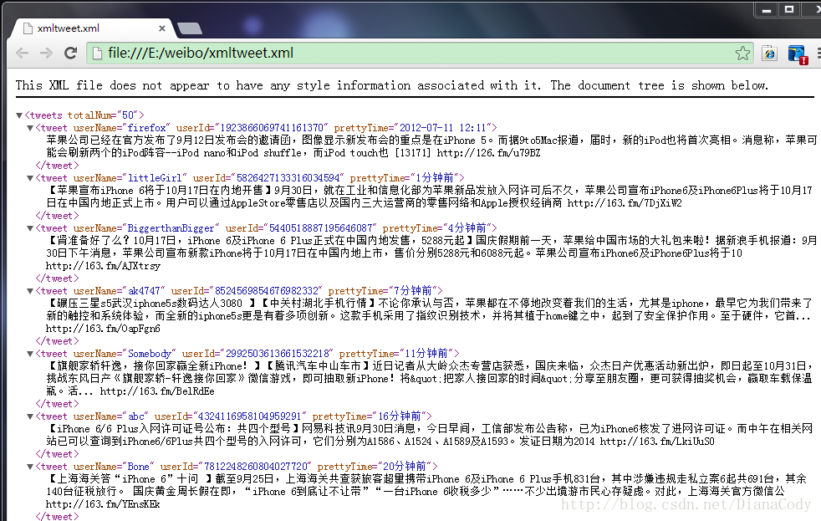Collapse the Bone tweet node
The width and height of the screenshot is (821, 521).
click(x=30, y=467)
